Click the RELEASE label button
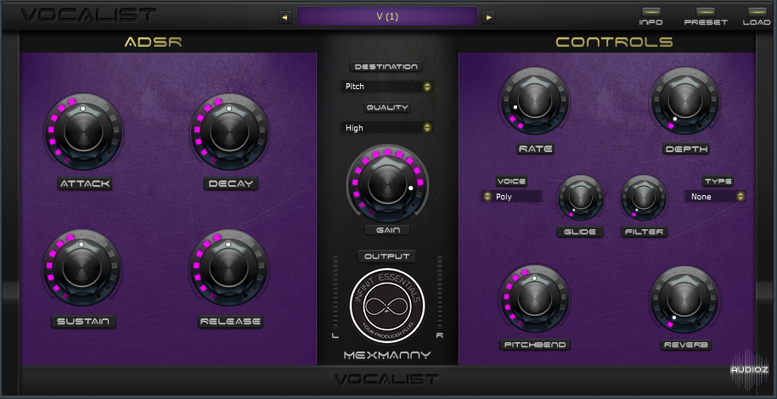Screen dimensions: 777x399 point(230,322)
